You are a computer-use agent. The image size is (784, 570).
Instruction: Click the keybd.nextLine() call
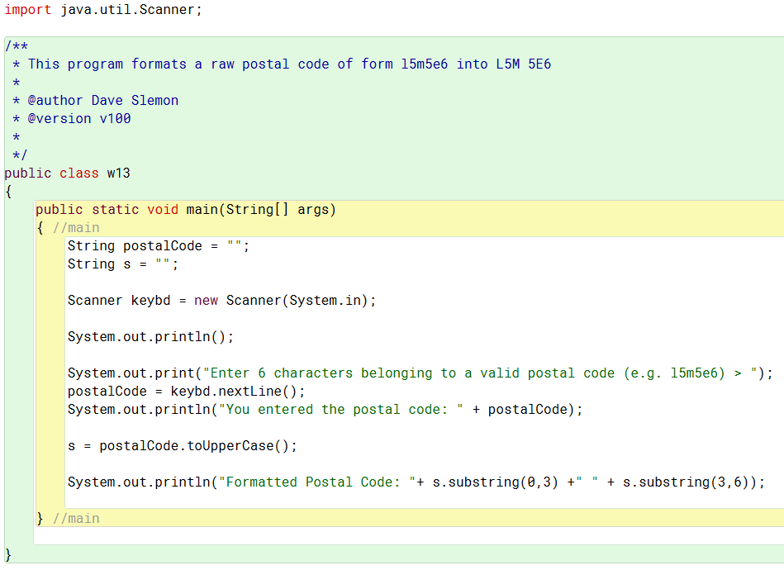click(234, 392)
